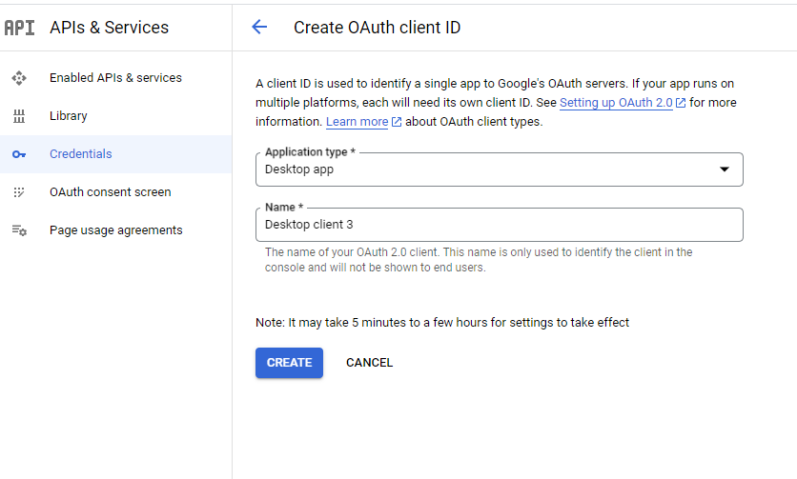The height and width of the screenshot is (479, 797).
Task: Click the CANCEL button
Action: click(x=370, y=363)
